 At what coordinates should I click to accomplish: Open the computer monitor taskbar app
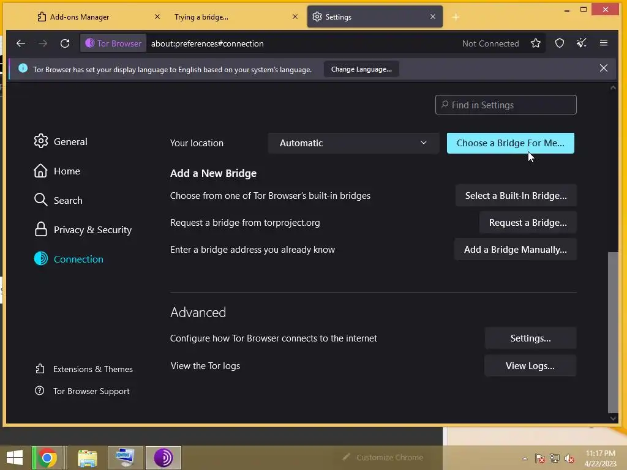tap(125, 458)
